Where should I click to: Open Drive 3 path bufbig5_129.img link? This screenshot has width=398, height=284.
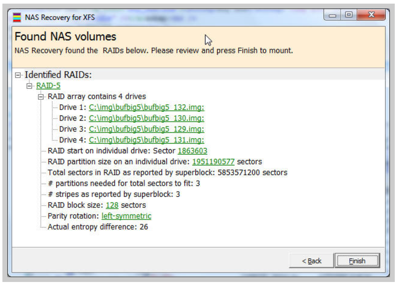click(147, 129)
